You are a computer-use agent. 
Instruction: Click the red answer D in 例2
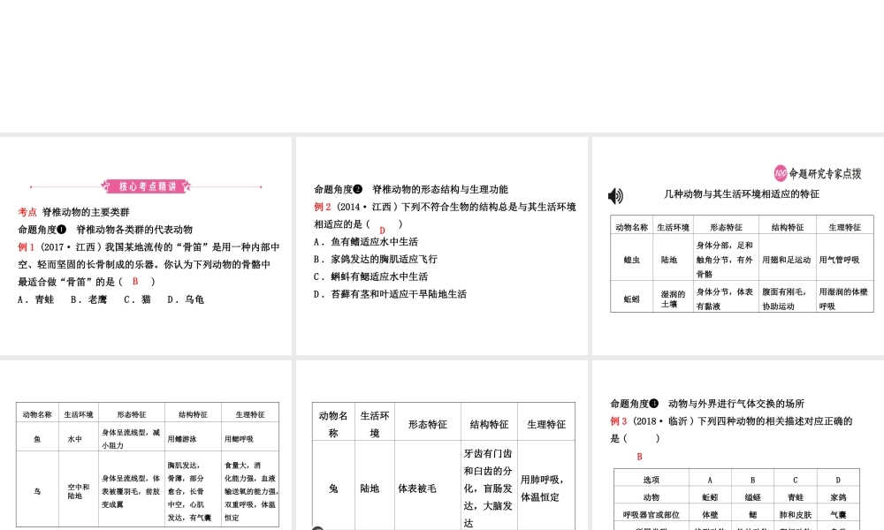tap(382, 231)
